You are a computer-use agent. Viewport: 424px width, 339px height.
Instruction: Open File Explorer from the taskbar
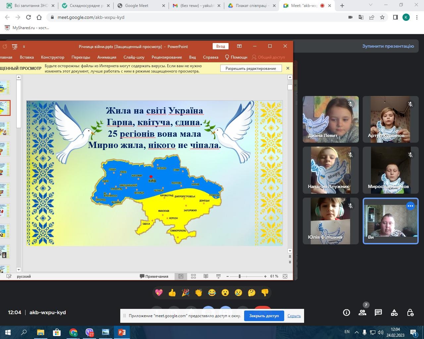40,332
